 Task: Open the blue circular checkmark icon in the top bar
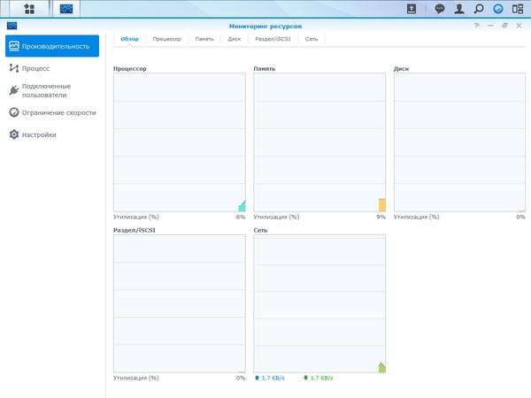[497, 9]
